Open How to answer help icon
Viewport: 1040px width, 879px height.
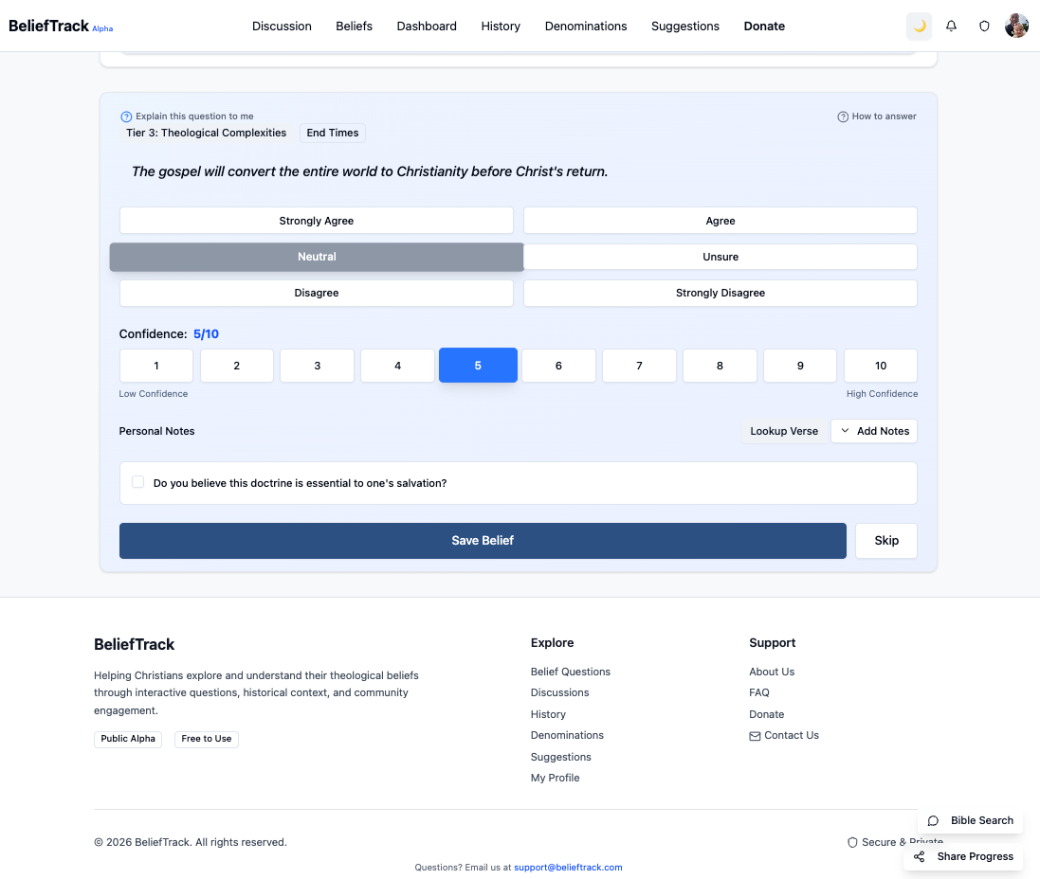(843, 116)
